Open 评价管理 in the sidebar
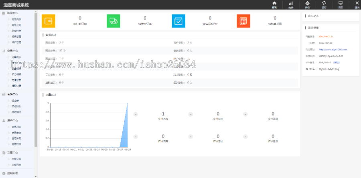Image resolution: width=361 pixels, height=178 pixels. [x=16, y=42]
